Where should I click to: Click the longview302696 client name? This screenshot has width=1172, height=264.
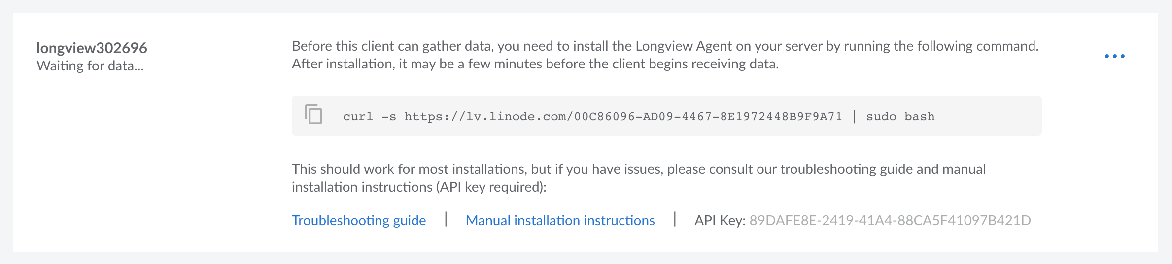92,48
